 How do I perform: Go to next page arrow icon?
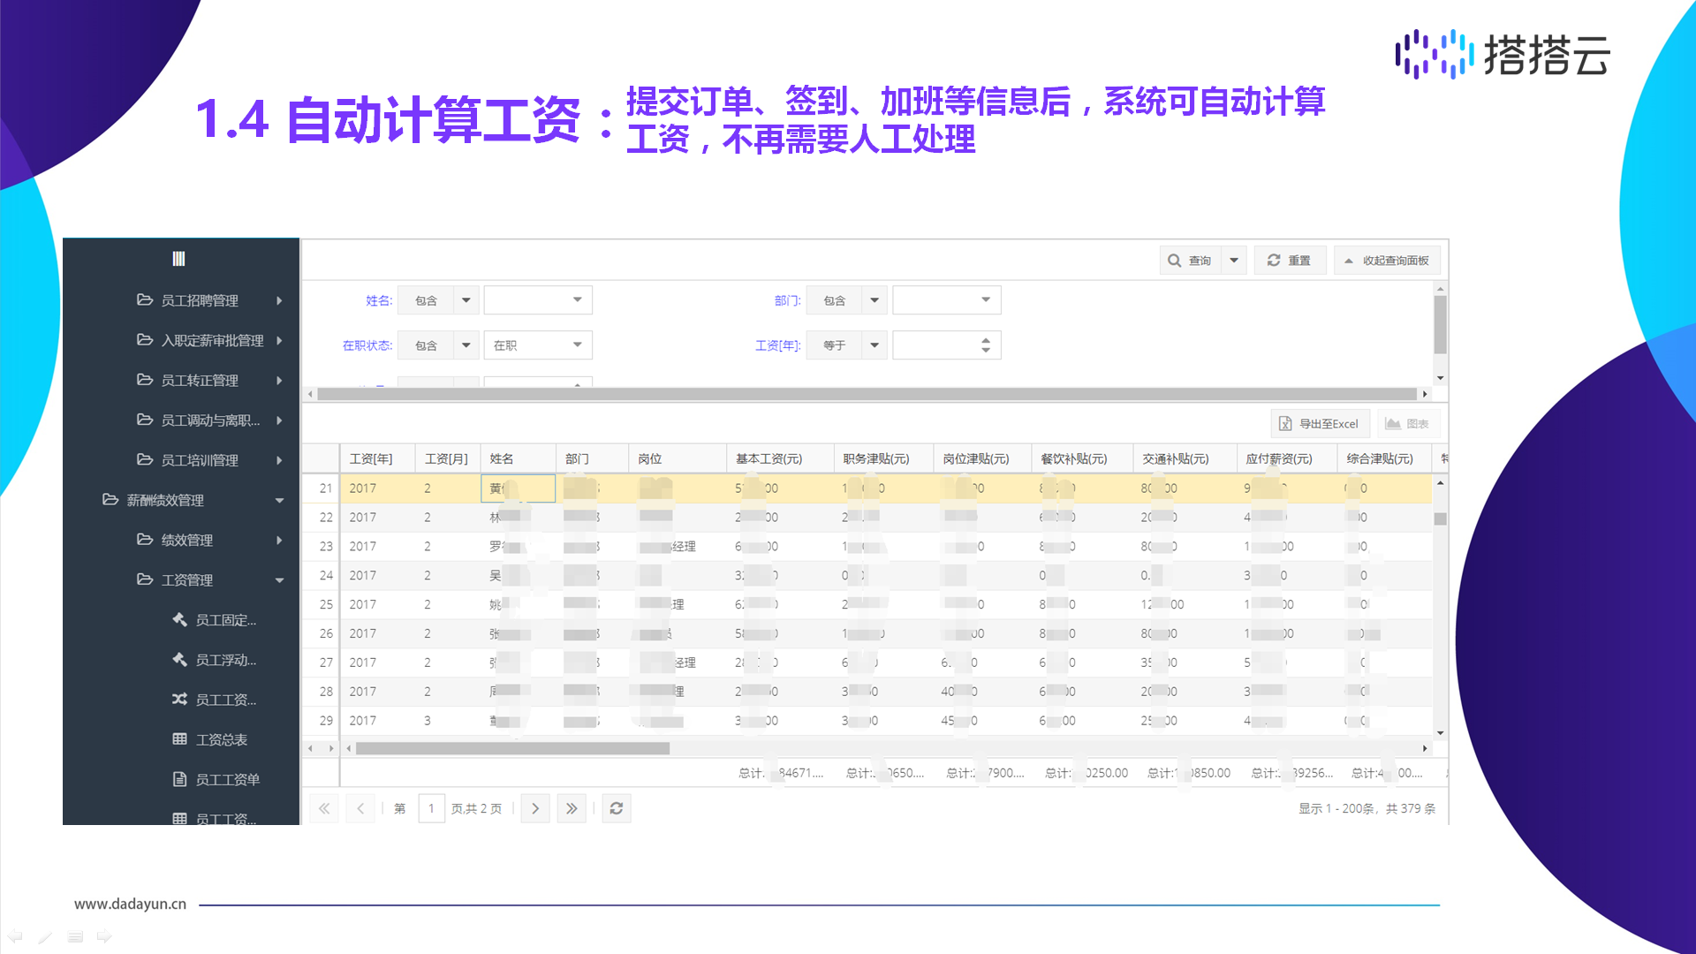535,808
